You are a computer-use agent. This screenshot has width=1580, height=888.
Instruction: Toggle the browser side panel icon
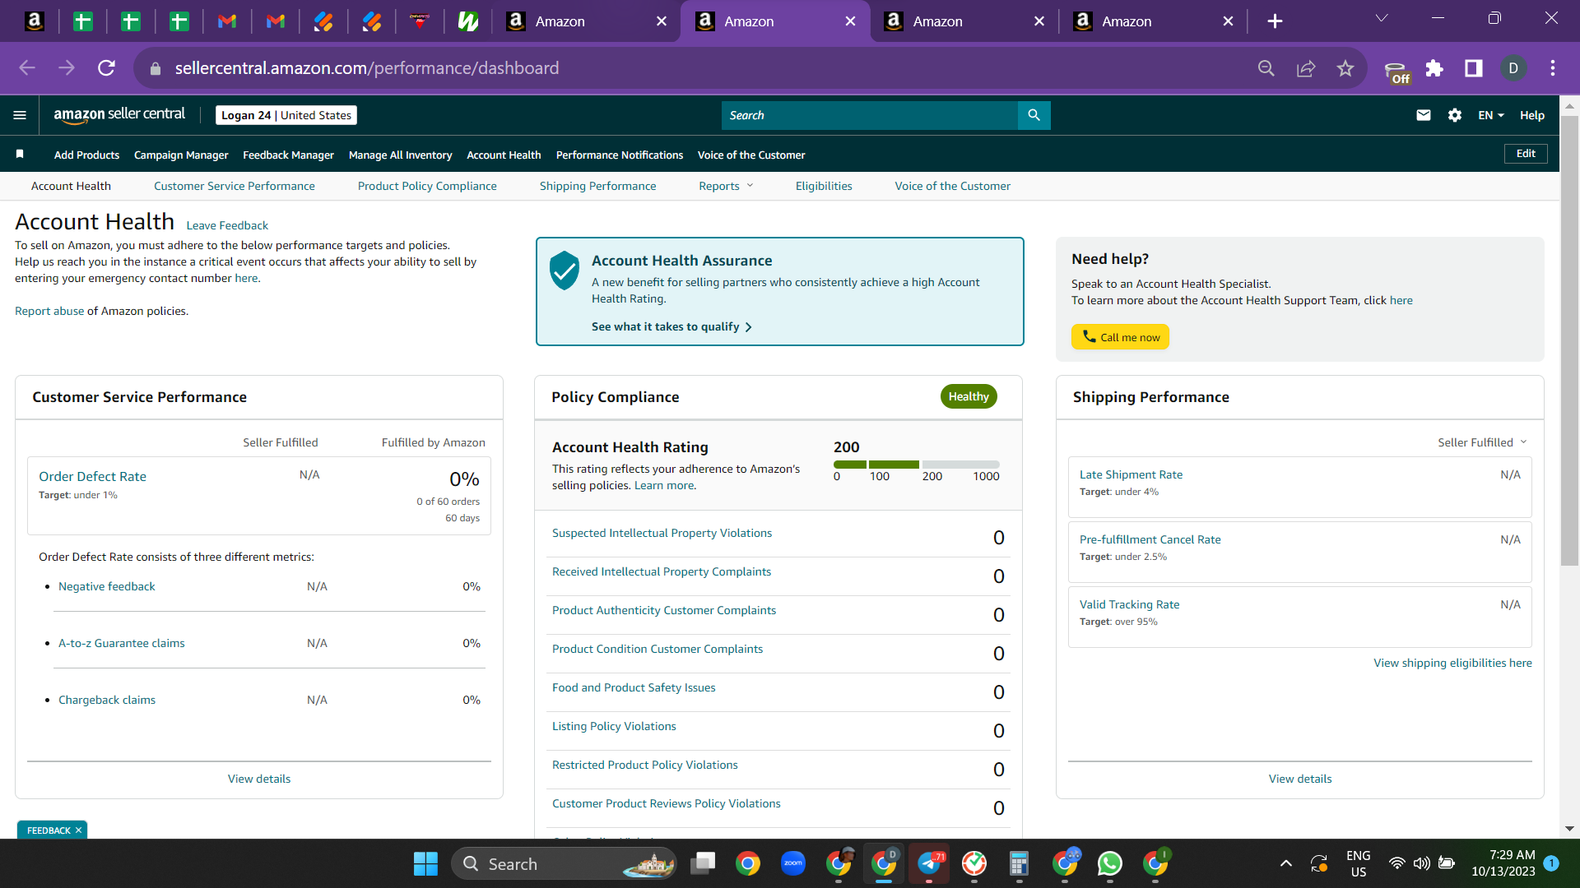[1474, 68]
